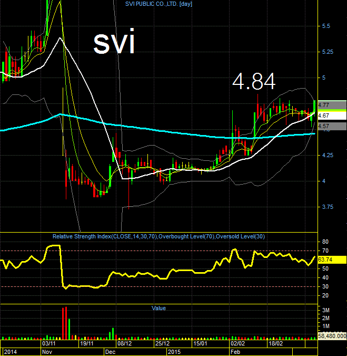
Task: Click the 18/02 date on time axis
Action: pos(275,343)
